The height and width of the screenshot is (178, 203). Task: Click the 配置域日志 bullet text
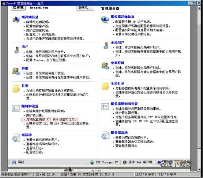pos(35,152)
